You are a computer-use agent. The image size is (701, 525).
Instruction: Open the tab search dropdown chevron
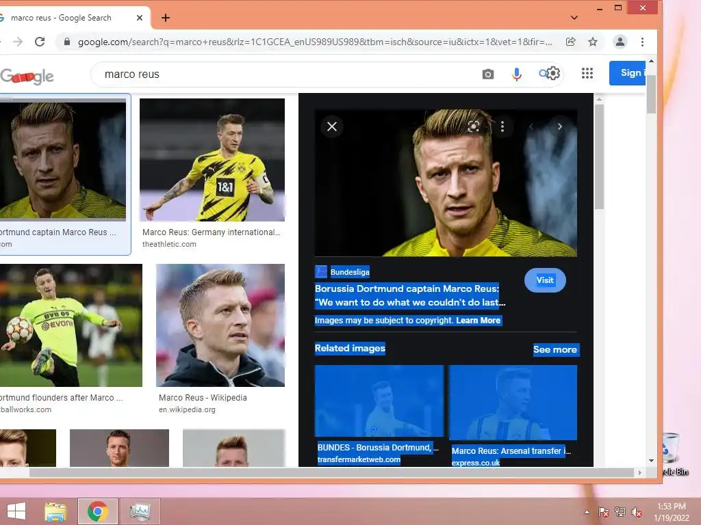click(x=574, y=17)
